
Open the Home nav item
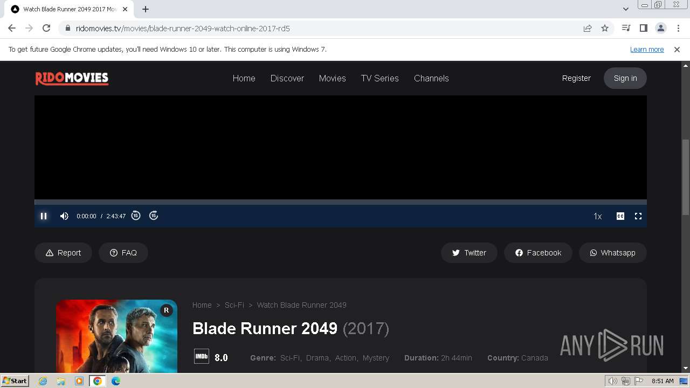tap(244, 78)
